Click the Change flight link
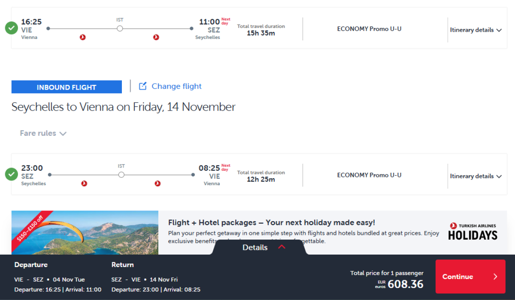Viewport: 515px width, 300px height. click(x=176, y=86)
